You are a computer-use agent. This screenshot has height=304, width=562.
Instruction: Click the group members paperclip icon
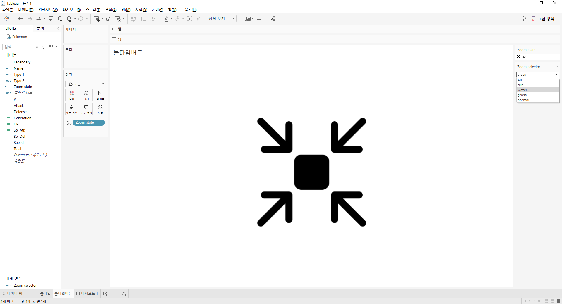tap(177, 19)
